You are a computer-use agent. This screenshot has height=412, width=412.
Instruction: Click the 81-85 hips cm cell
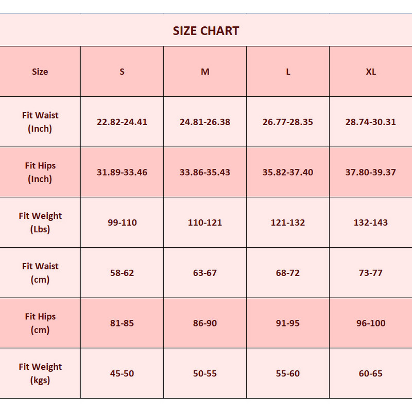click(122, 323)
